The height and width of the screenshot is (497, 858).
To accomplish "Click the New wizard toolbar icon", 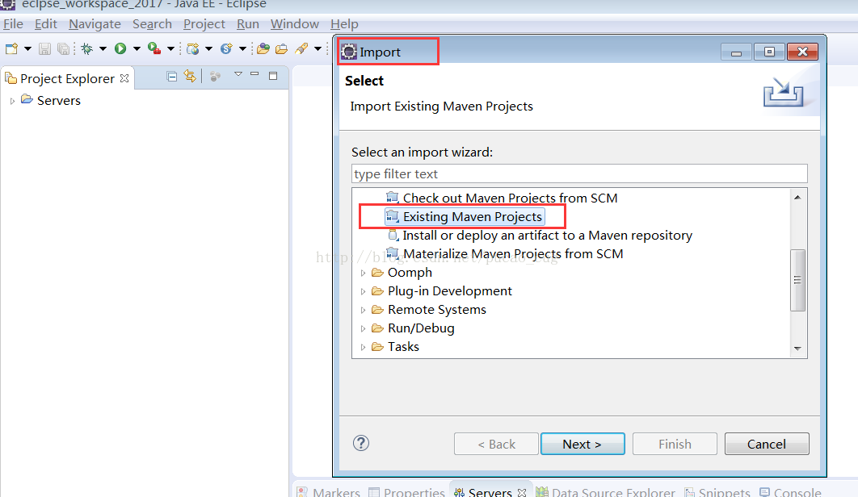I will tap(11, 48).
